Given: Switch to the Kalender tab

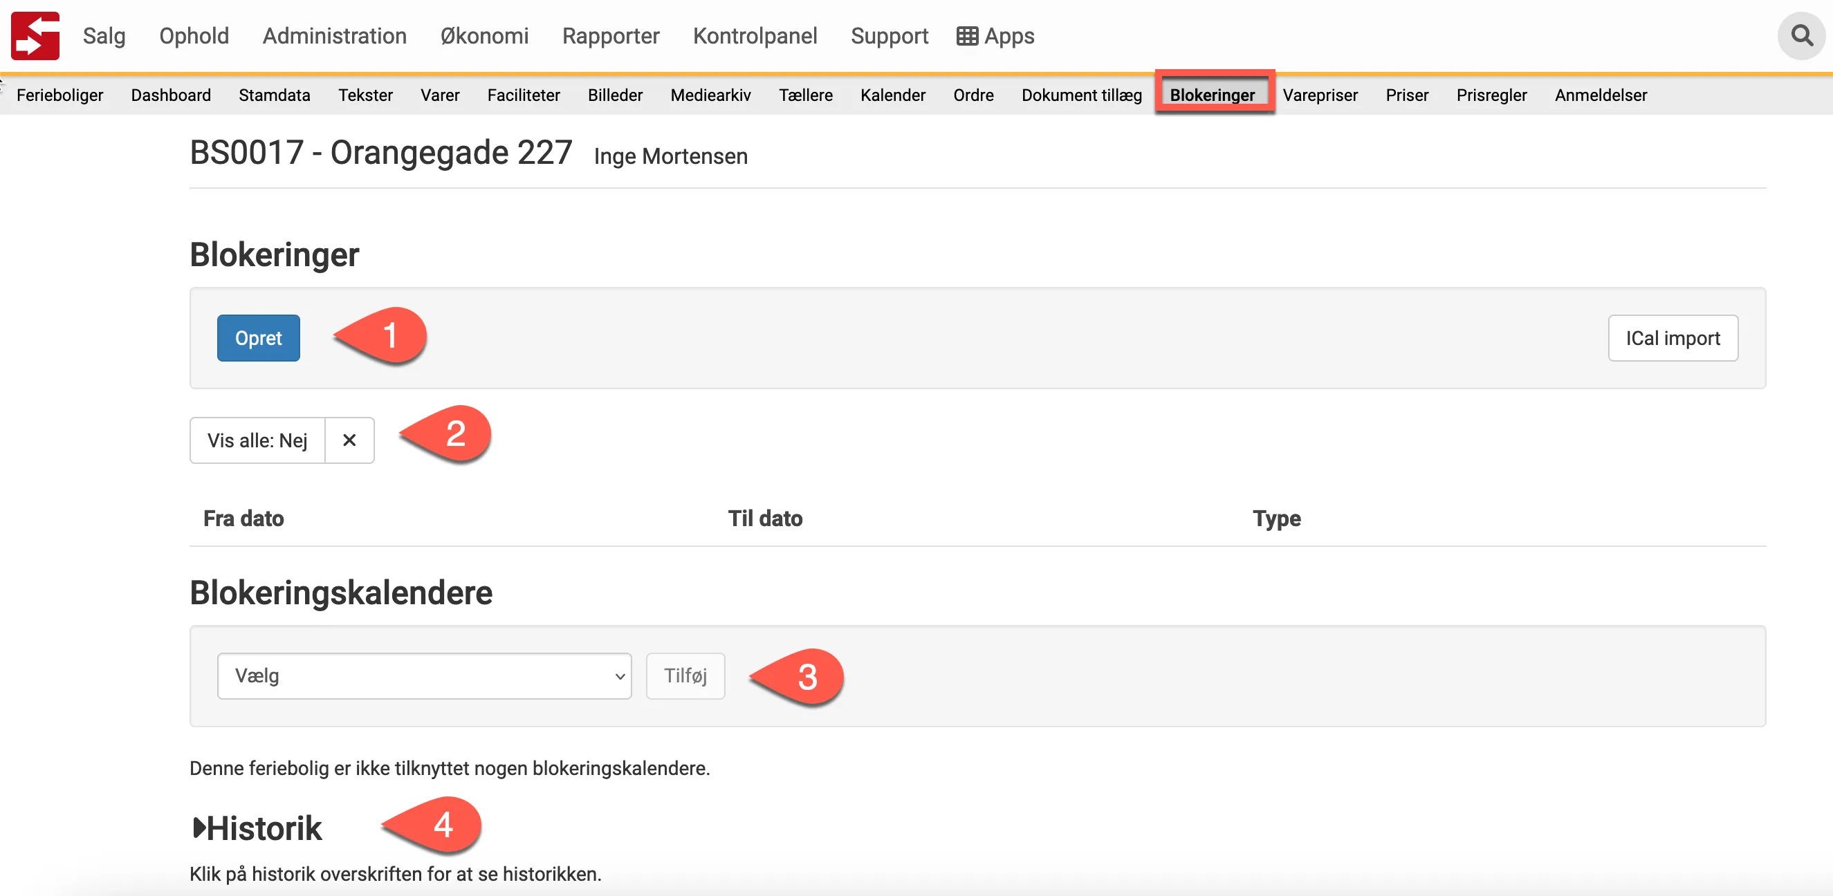Looking at the screenshot, I should pyautogui.click(x=892, y=95).
